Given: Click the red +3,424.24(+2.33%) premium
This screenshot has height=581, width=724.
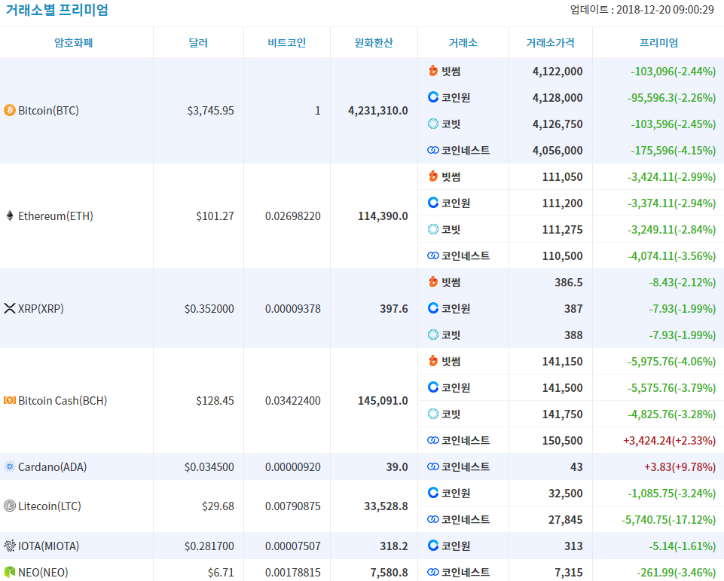Looking at the screenshot, I should [670, 440].
